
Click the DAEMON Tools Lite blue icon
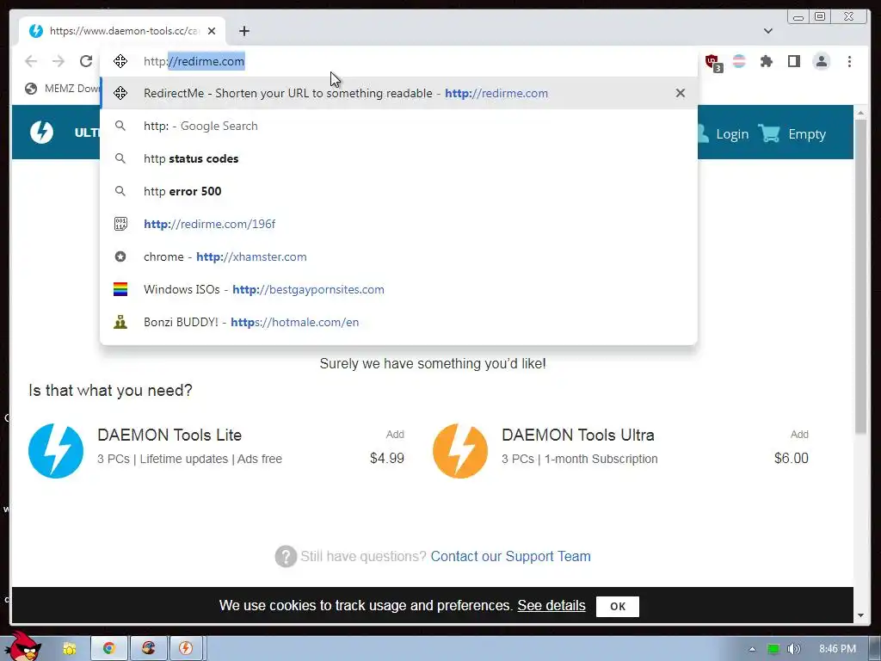coord(56,451)
